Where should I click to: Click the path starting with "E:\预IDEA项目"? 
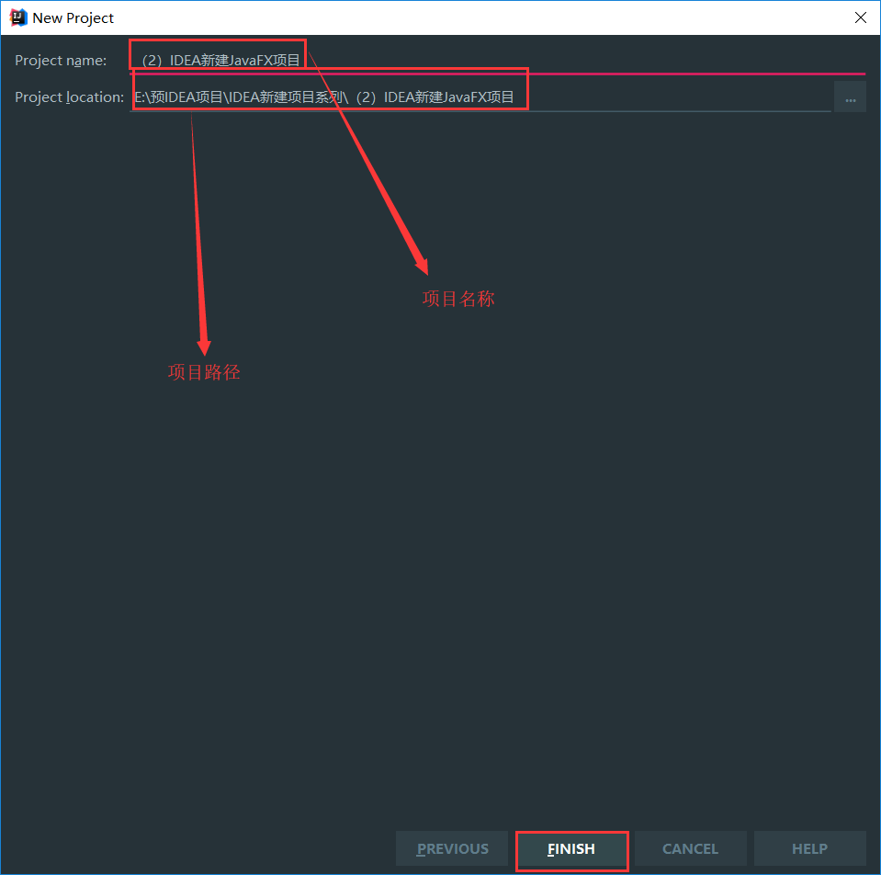pos(326,96)
